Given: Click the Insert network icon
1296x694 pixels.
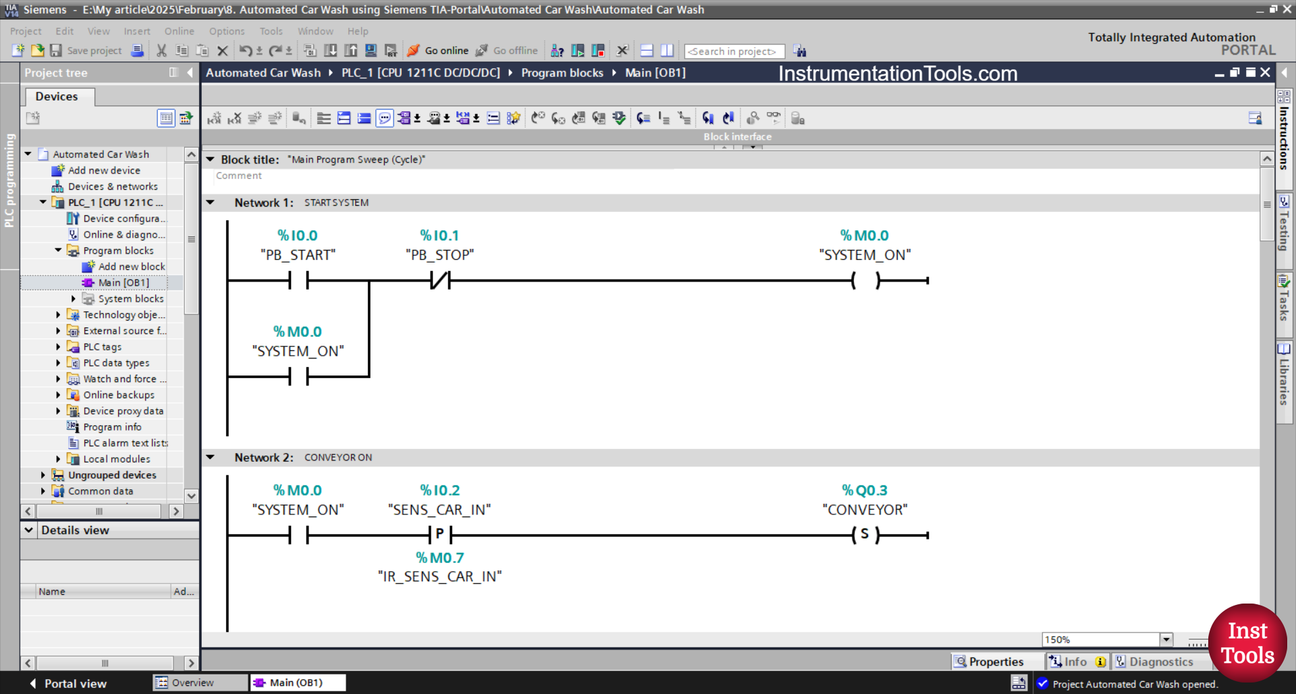Looking at the screenshot, I should pyautogui.click(x=214, y=119).
